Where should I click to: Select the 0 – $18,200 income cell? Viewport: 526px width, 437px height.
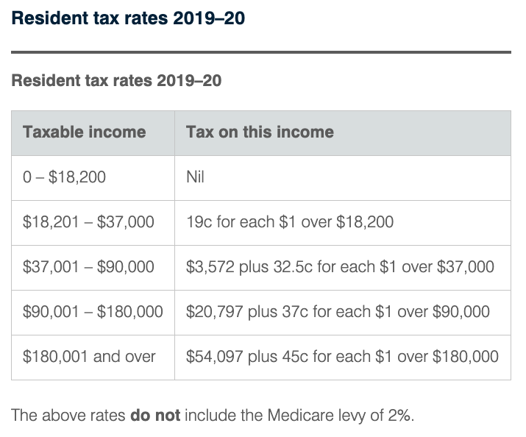coord(66,177)
